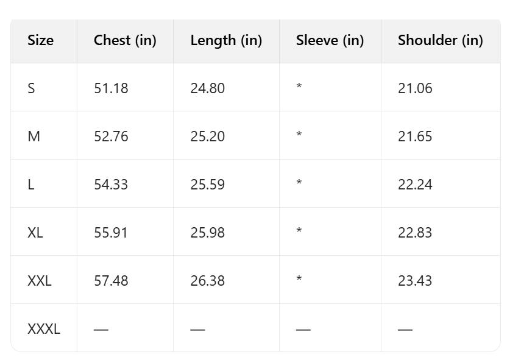The height and width of the screenshot is (360, 510).
Task: Click shoulder value 21.06
Action: coord(415,88)
